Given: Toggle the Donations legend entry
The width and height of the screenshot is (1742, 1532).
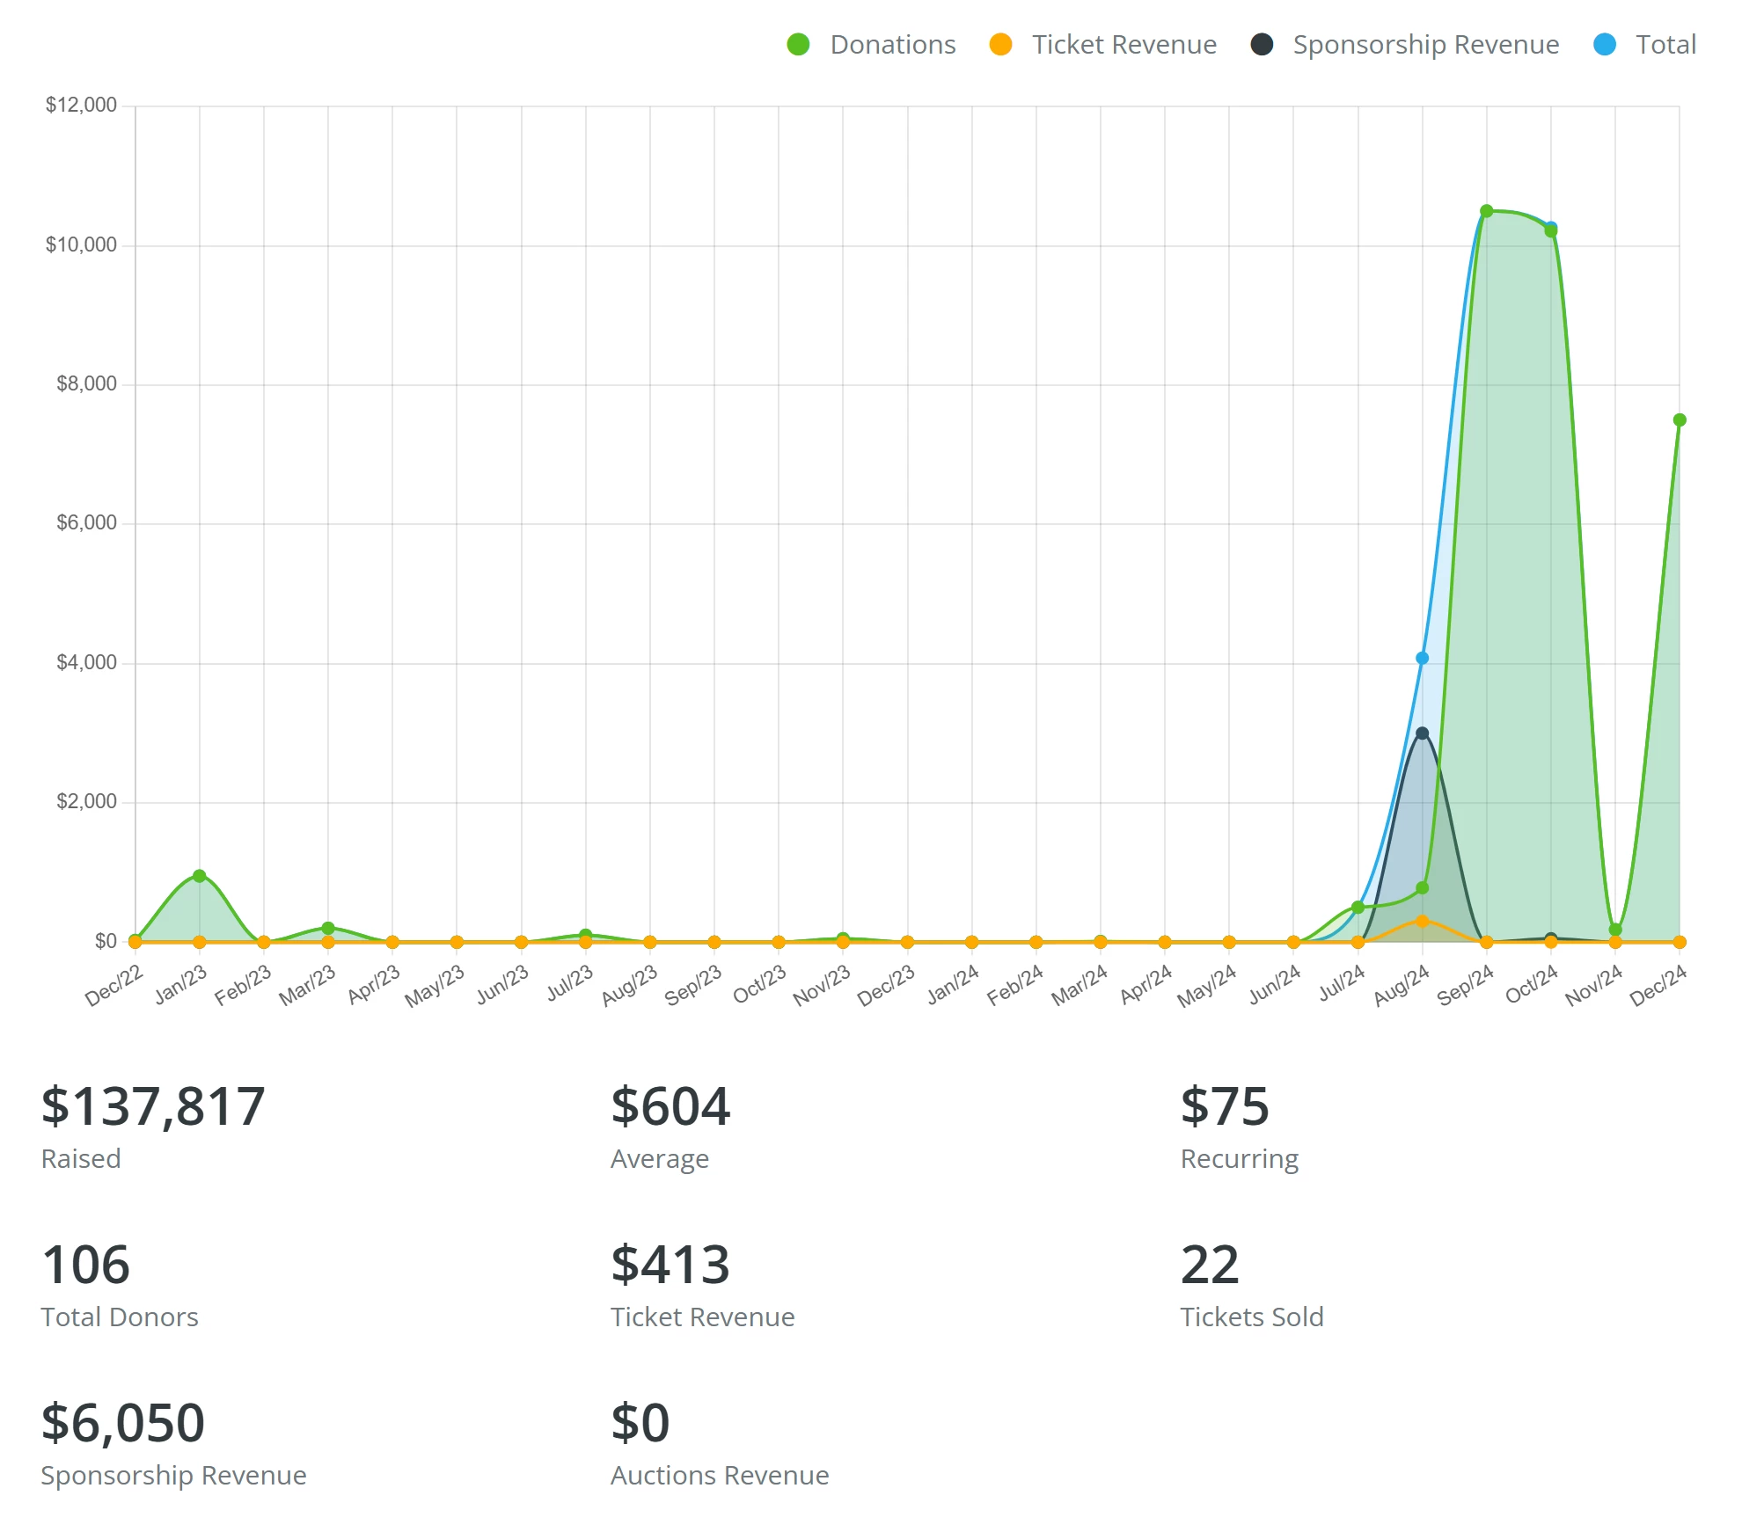Looking at the screenshot, I should pos(892,45).
